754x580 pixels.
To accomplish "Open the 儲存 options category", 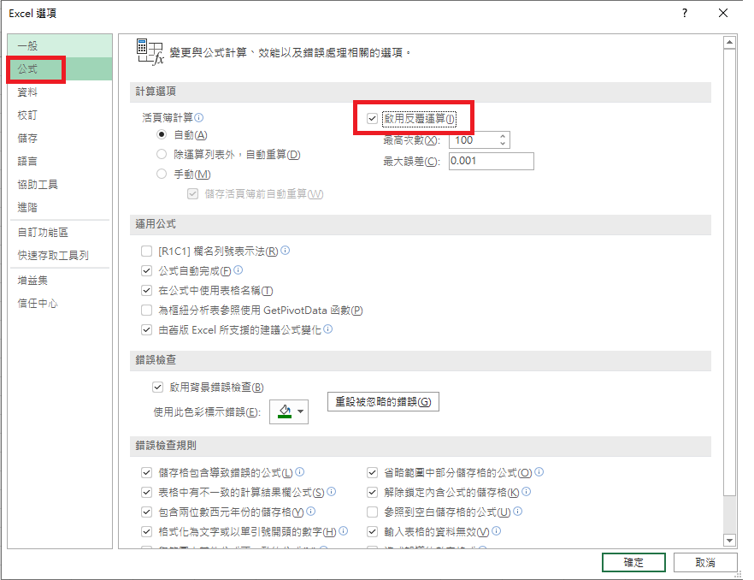I will pos(60,138).
